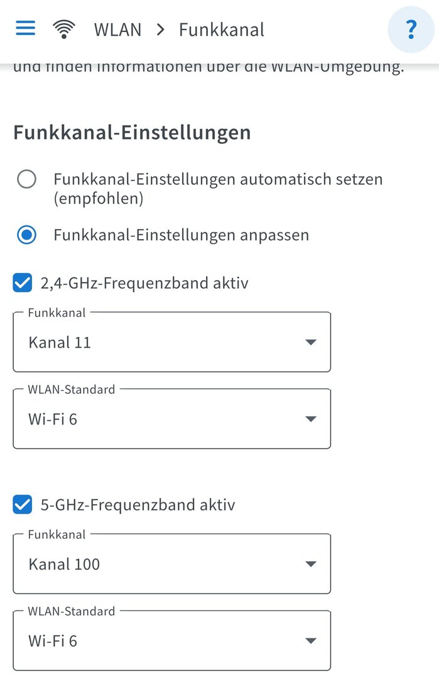Open 2,4-GHz WLAN-Standard Wi-Fi 6 dropdown
This screenshot has height=678, width=439.
point(171,419)
